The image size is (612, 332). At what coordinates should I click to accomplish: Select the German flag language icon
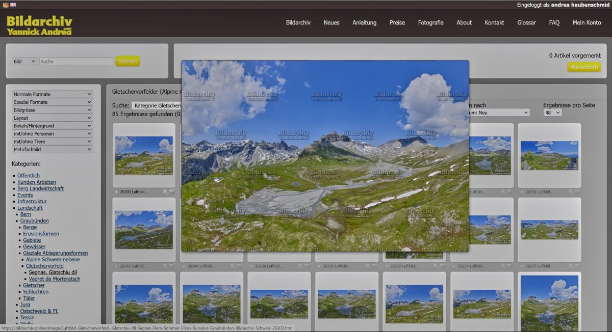tap(7, 4)
